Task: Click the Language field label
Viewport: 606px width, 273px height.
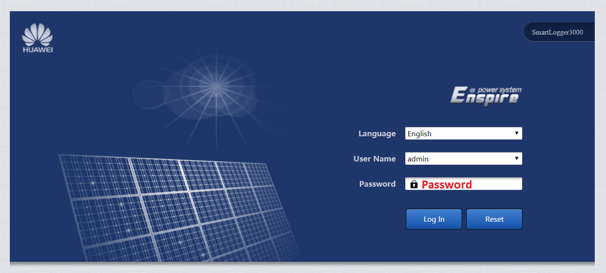Action: tap(377, 133)
